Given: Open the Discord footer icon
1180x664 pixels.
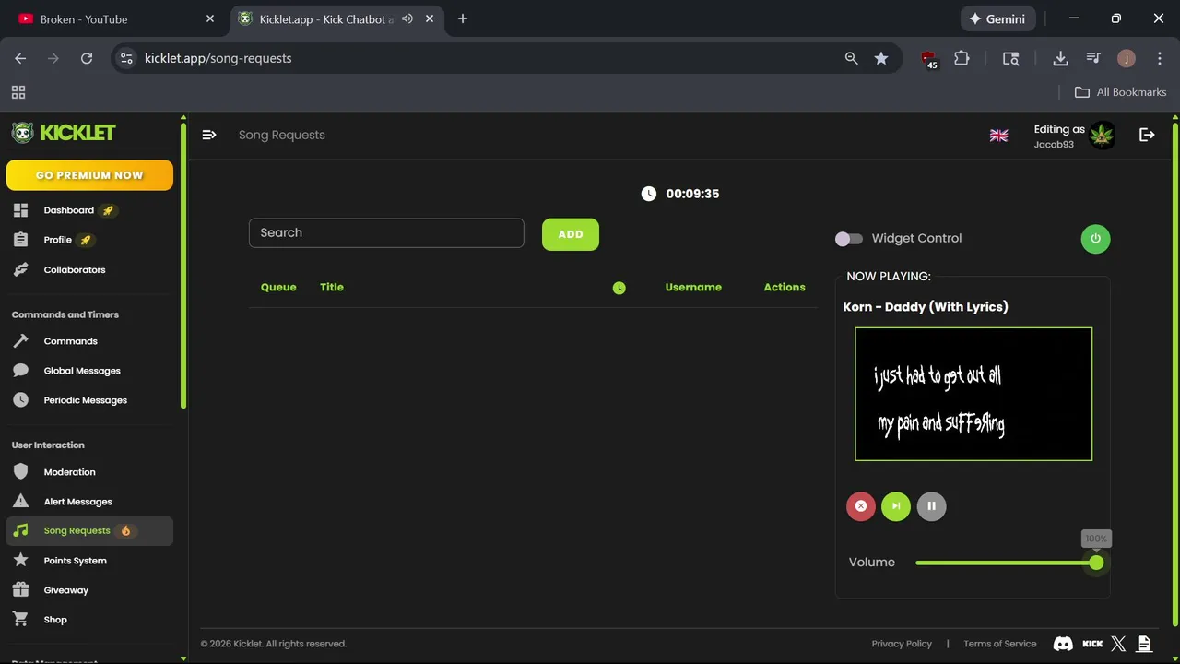Looking at the screenshot, I should coord(1063,644).
